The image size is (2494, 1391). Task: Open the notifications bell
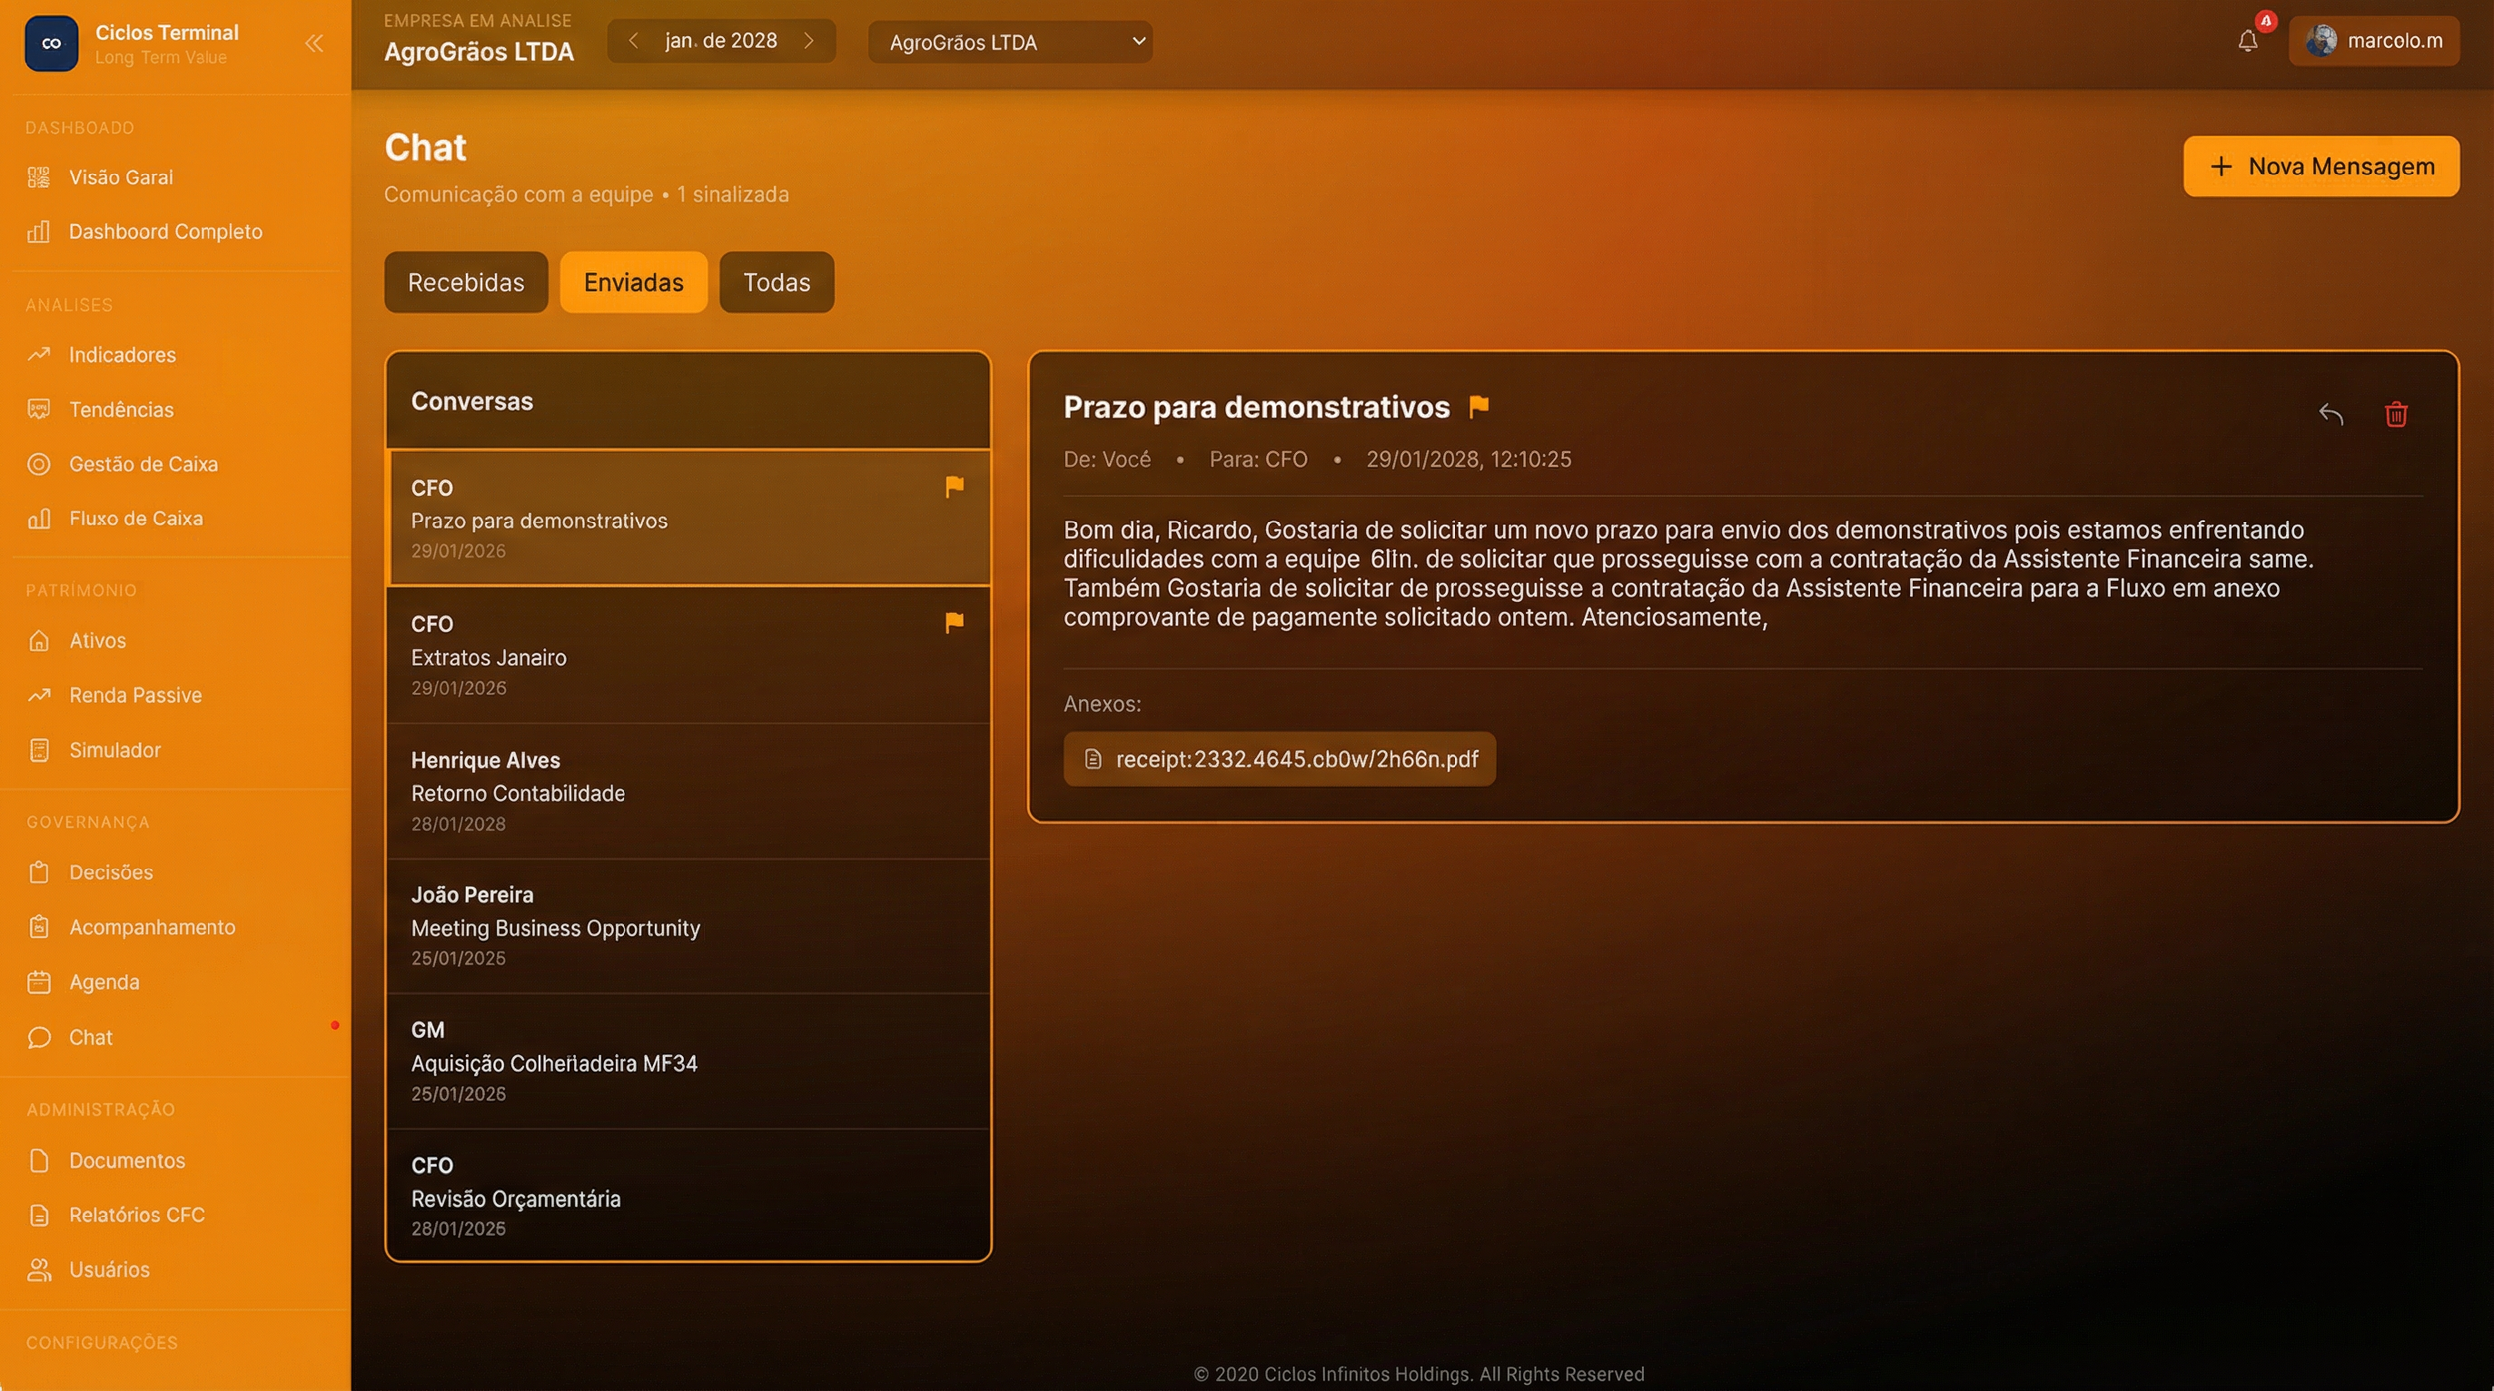coord(2247,41)
